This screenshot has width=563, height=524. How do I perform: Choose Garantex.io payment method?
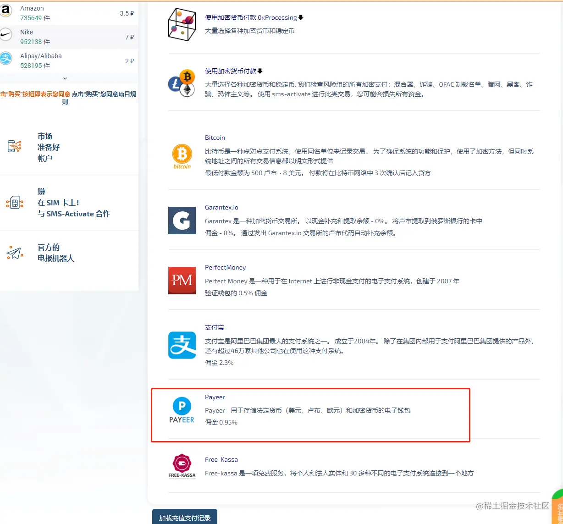pos(221,207)
